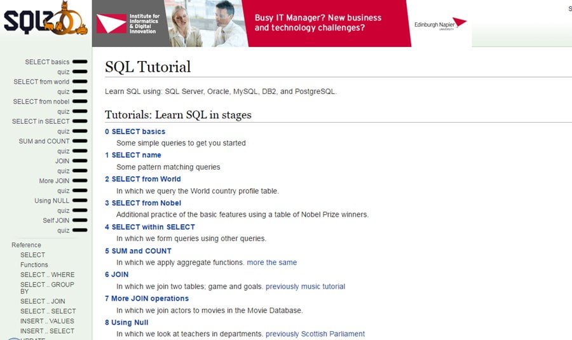
Task: Open JOIN in the sidebar
Action: [x=62, y=161]
